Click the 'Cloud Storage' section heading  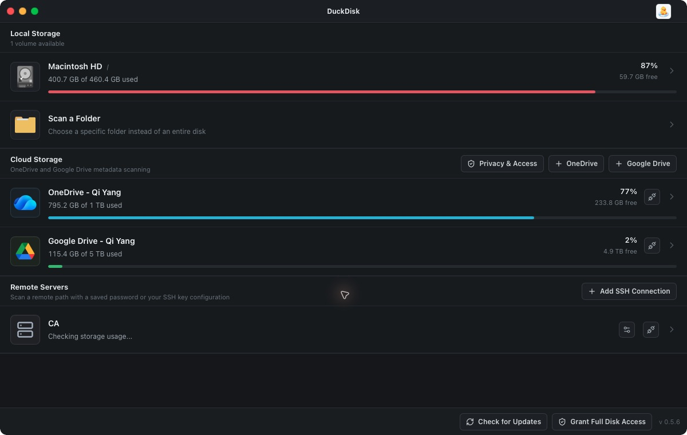(37, 160)
